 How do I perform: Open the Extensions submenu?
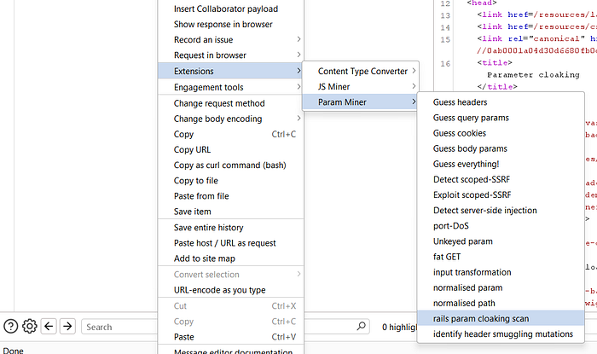[231, 71]
